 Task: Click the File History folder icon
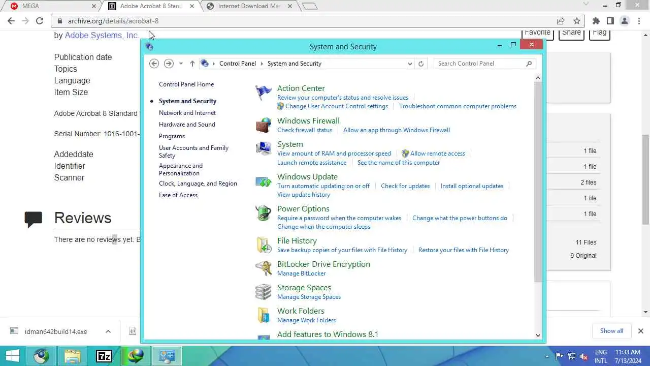click(x=264, y=245)
